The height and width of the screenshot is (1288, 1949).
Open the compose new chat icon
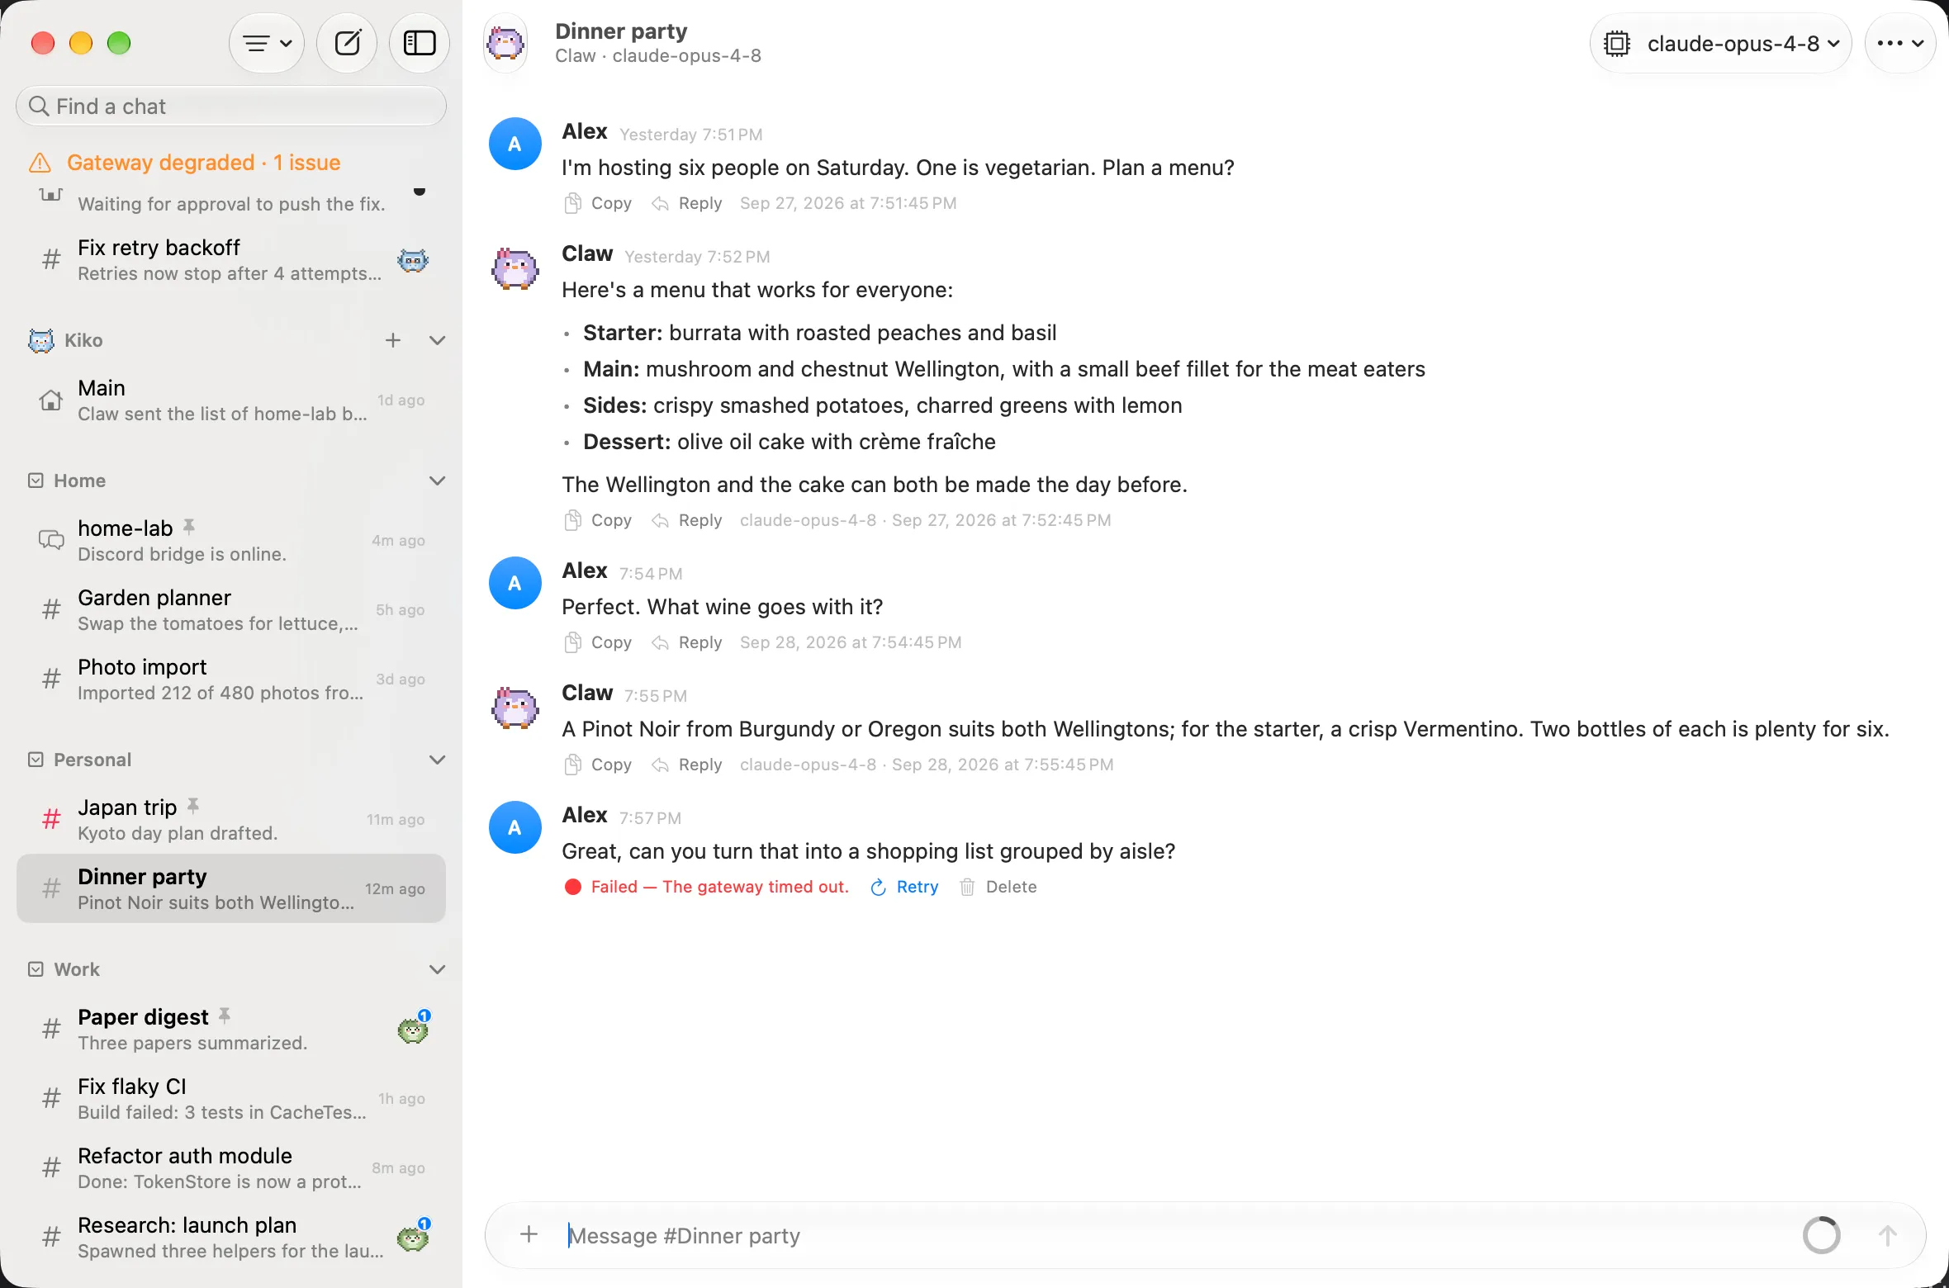(348, 43)
